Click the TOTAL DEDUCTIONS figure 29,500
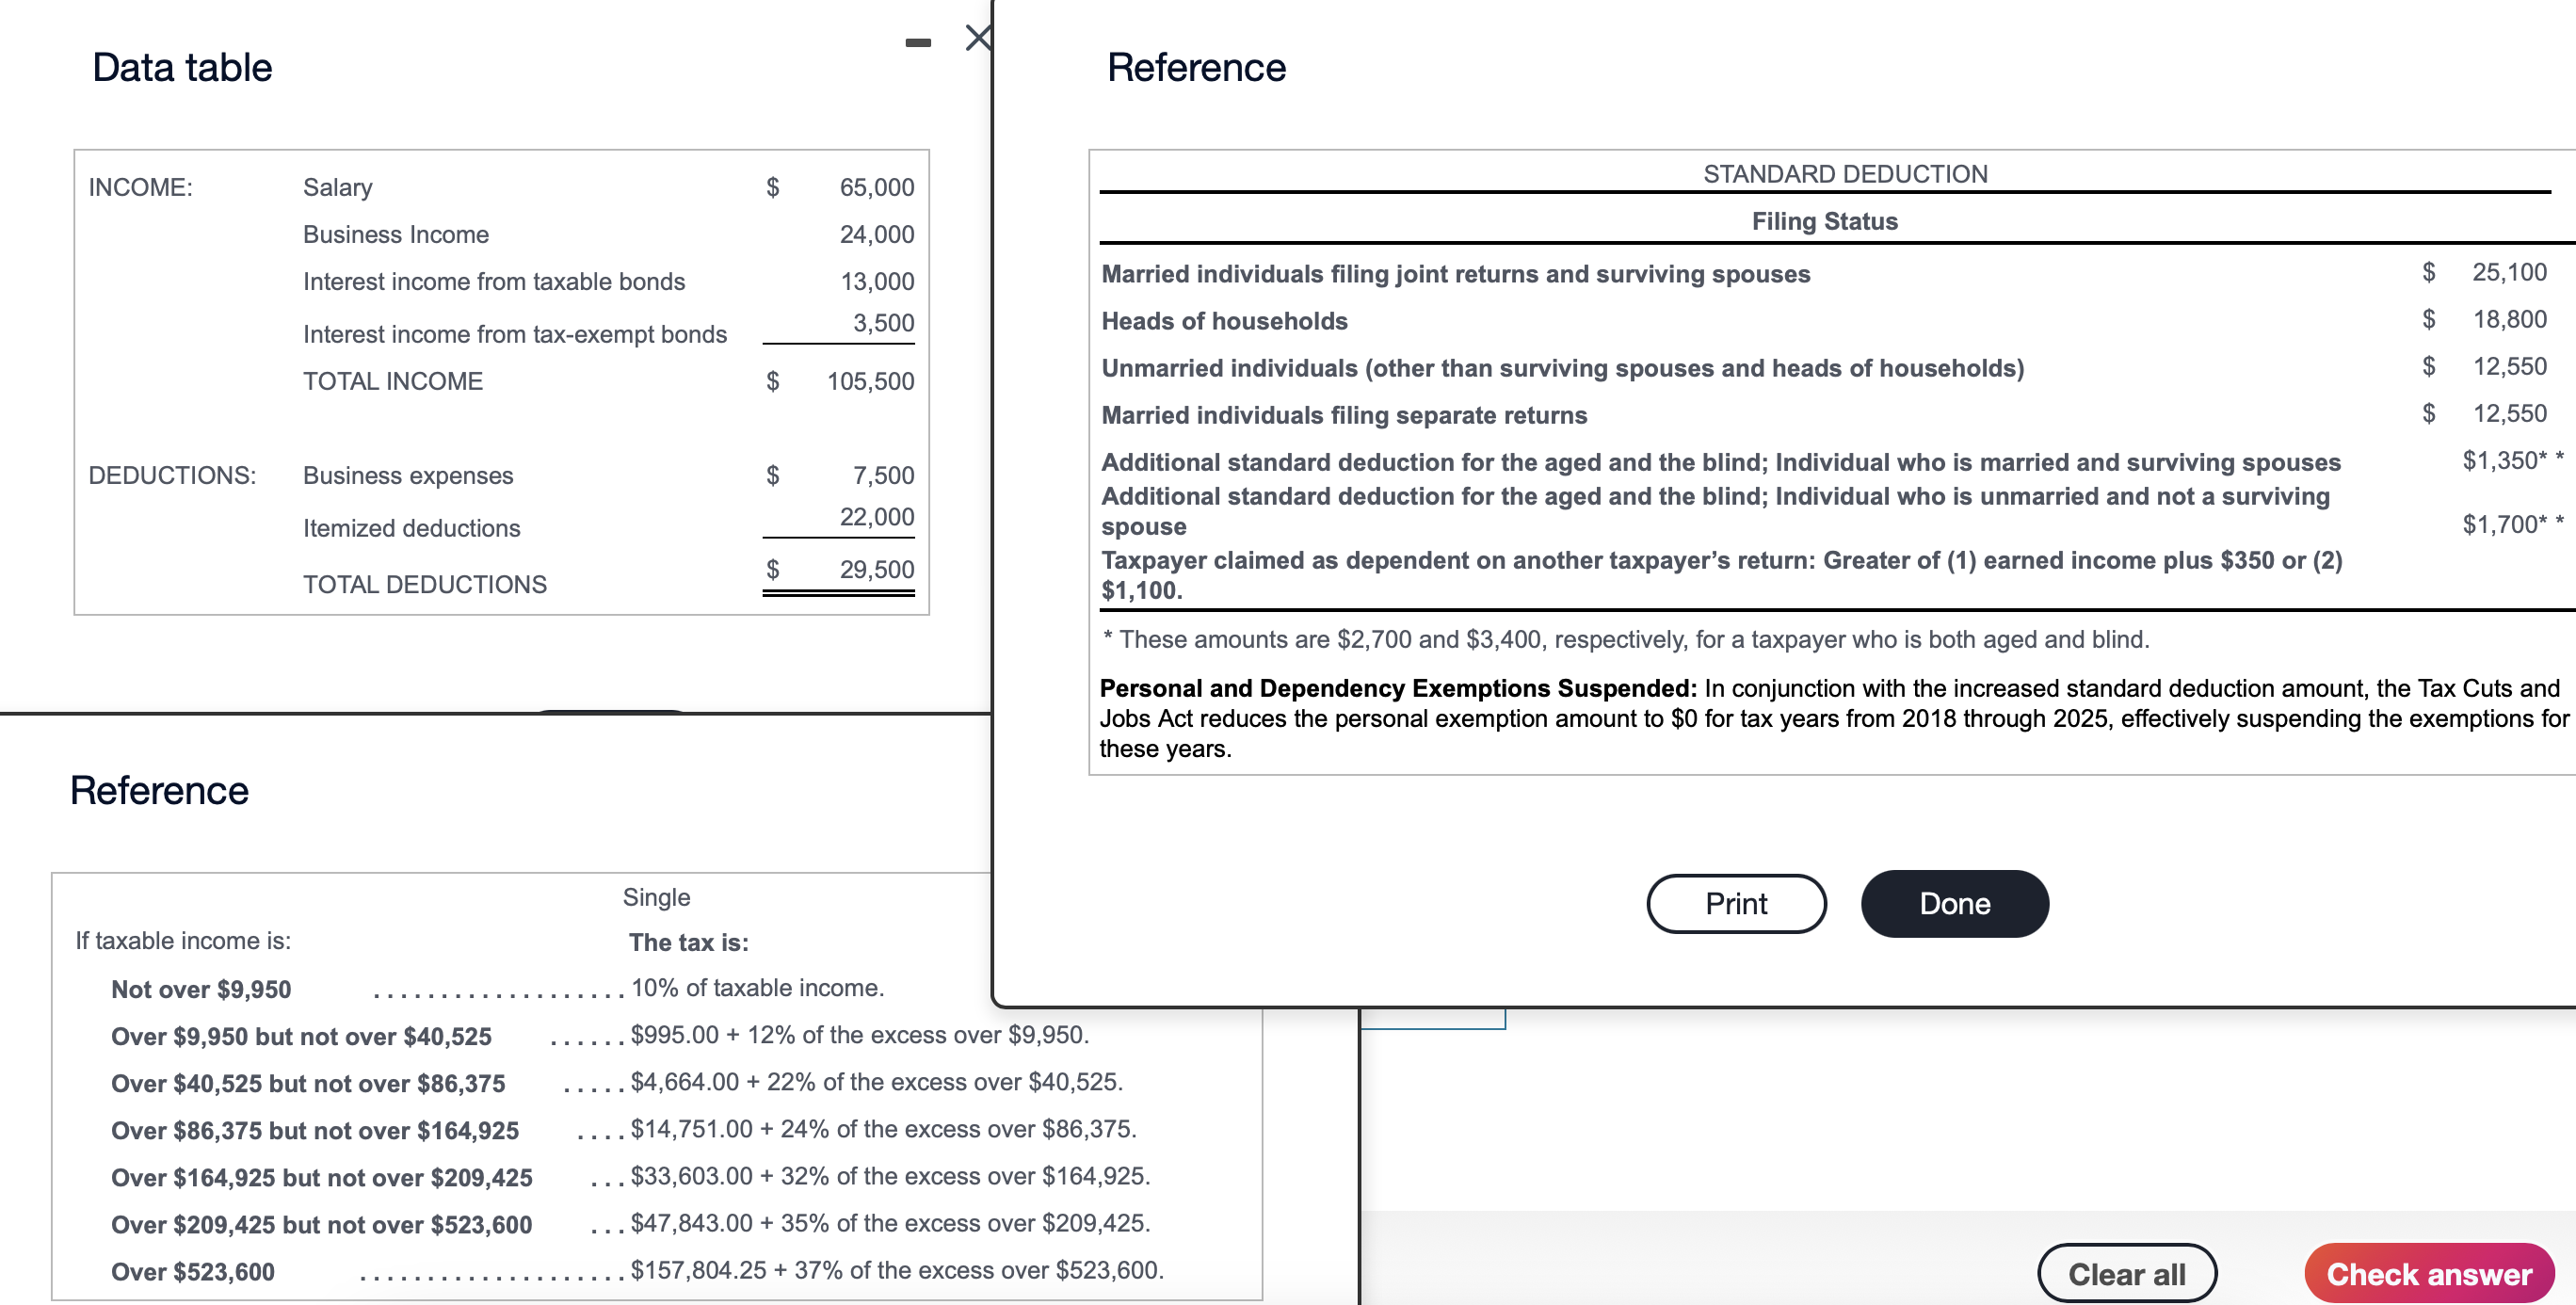 (876, 569)
